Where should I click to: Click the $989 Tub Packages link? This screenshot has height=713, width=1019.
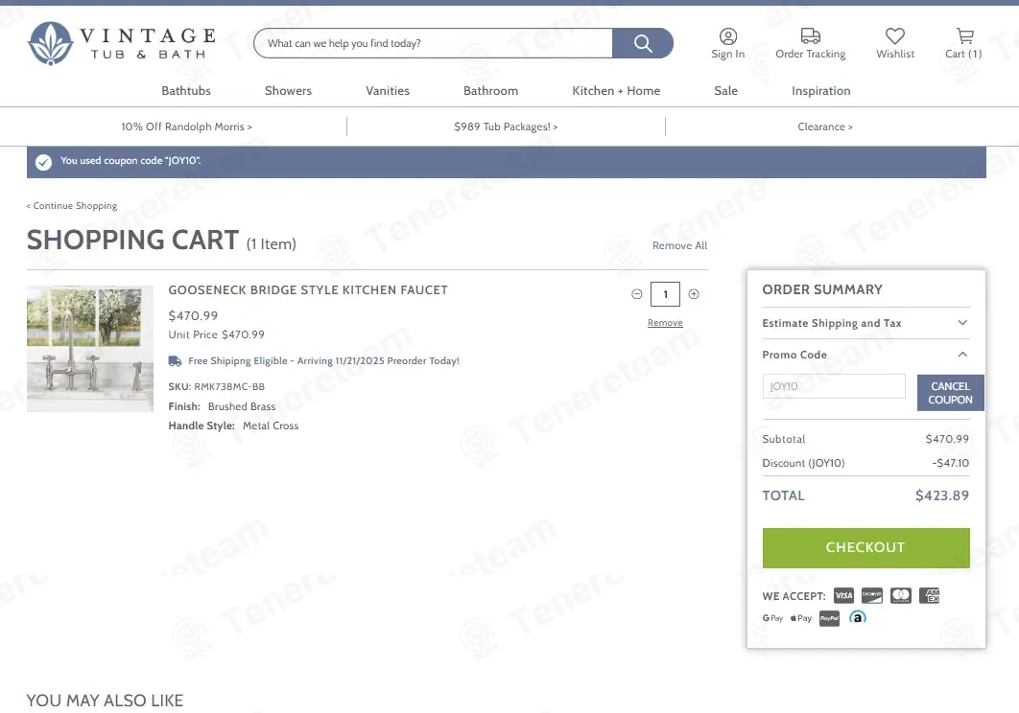(x=506, y=126)
